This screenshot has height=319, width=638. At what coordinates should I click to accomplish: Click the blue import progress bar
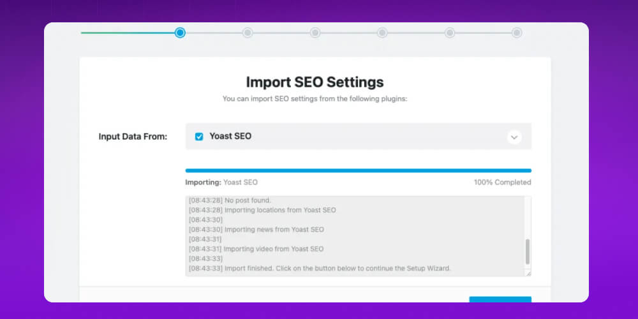pos(358,170)
